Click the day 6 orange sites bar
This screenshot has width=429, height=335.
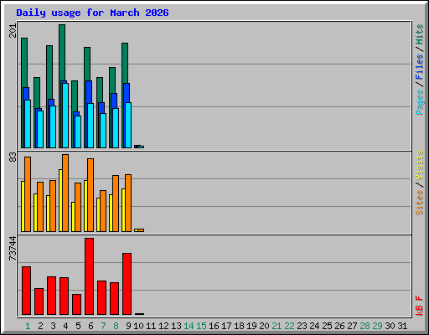tap(90, 195)
